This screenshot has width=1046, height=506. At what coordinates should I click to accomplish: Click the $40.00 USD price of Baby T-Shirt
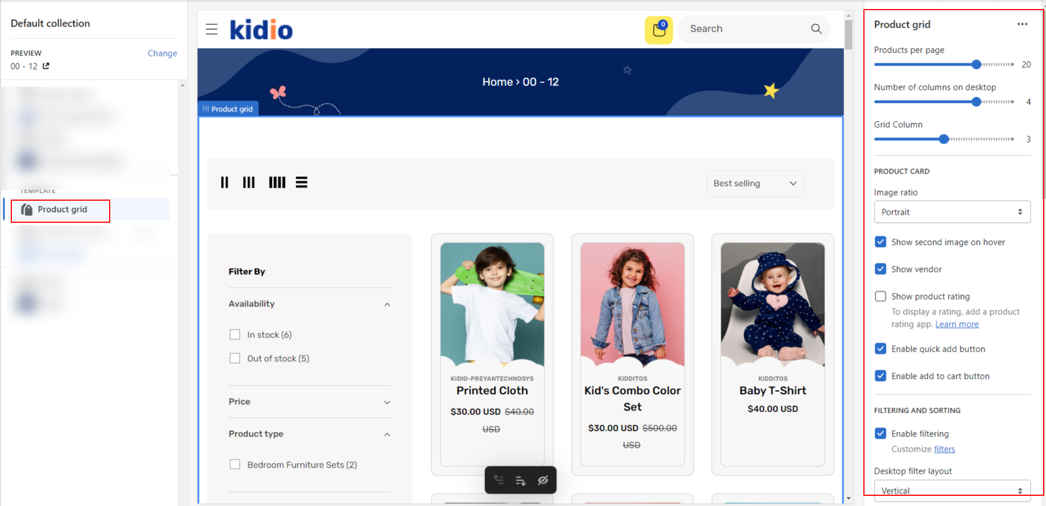coord(772,409)
